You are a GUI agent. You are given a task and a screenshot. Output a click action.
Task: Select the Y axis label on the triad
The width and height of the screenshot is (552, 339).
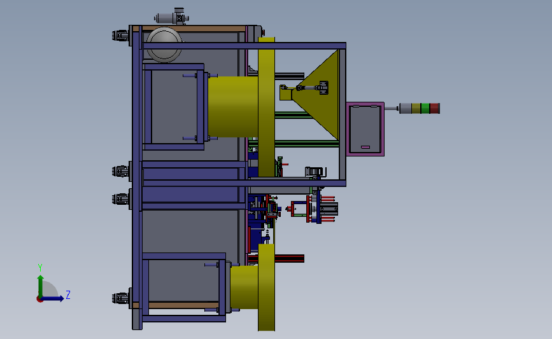coord(39,268)
